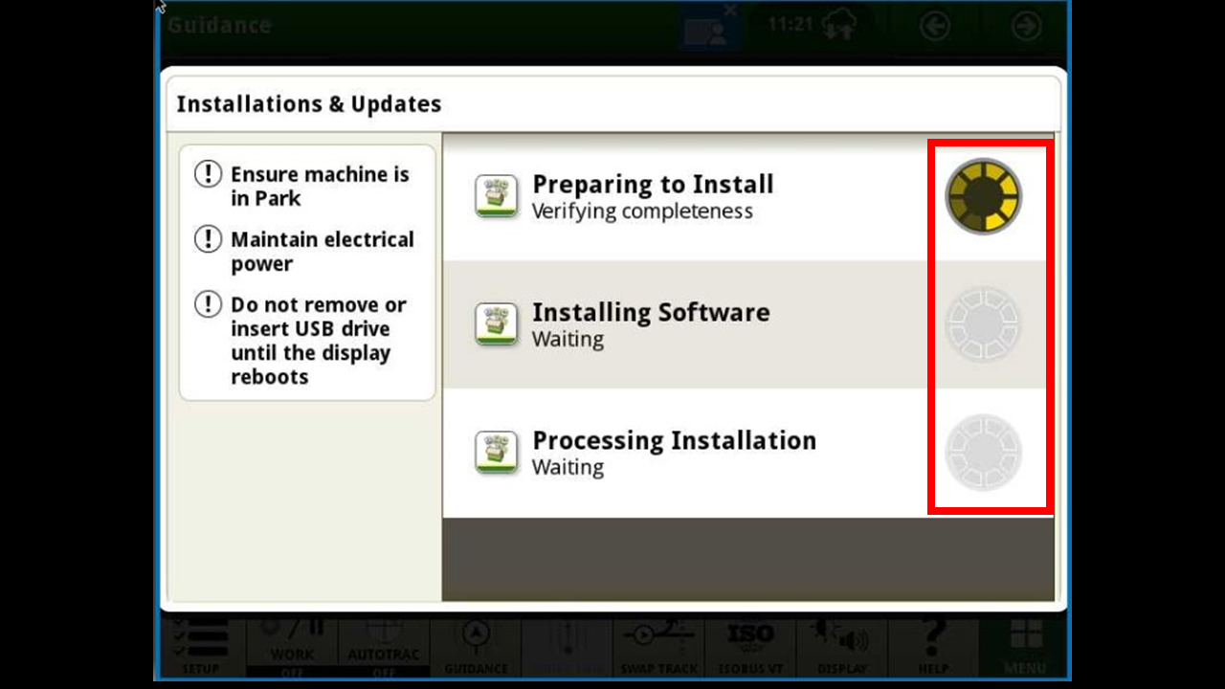Click the forward arrow in the top bar
Screen dimensions: 1225x689
coord(1026,26)
